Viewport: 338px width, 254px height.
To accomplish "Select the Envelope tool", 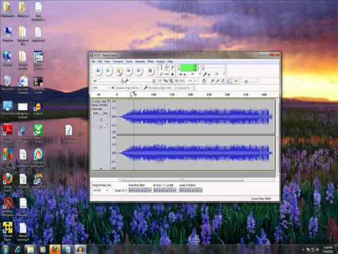I will pos(167,68).
